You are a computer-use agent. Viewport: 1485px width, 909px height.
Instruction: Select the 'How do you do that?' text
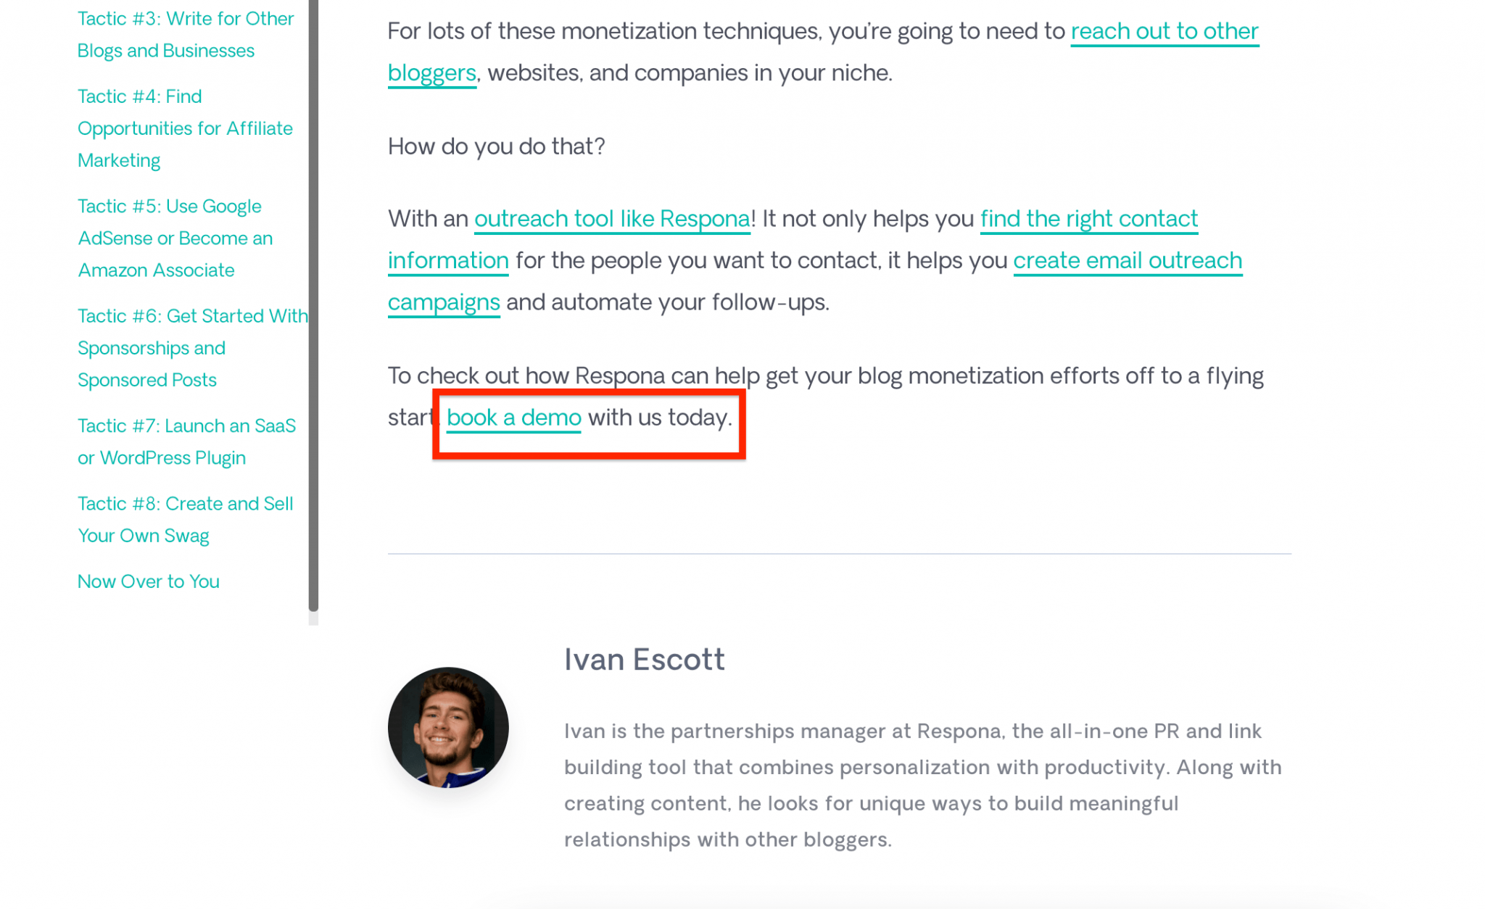click(497, 146)
